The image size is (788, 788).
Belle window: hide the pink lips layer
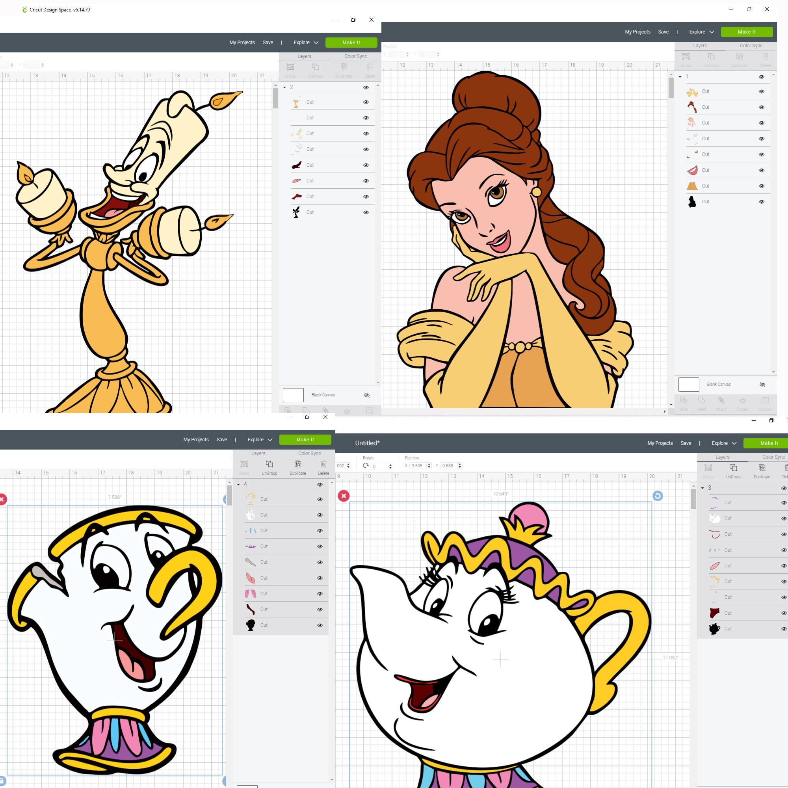(x=762, y=171)
